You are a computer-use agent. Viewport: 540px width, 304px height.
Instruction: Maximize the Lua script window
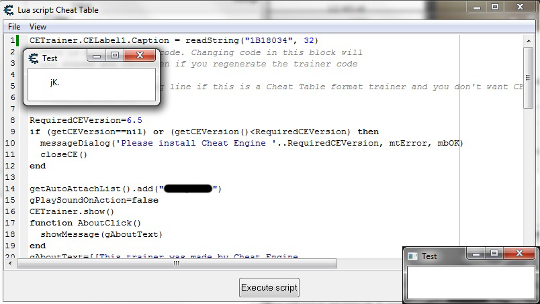coord(494,7)
